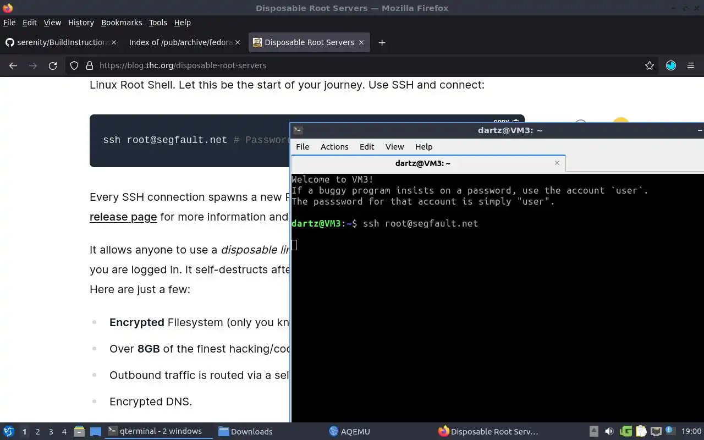Open the network connection tray icon
The width and height of the screenshot is (704, 440).
(656, 431)
